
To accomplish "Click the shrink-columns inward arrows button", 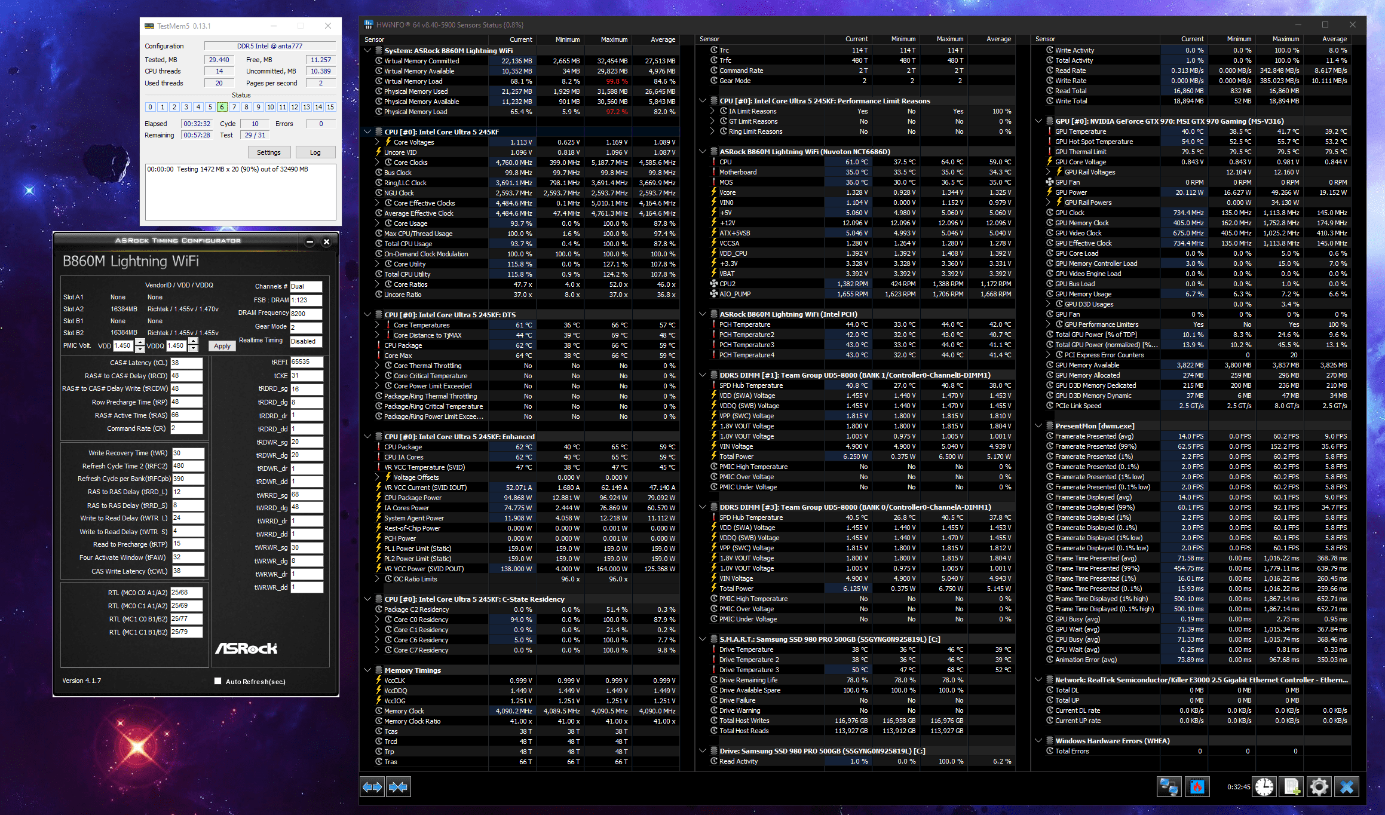I will [399, 787].
